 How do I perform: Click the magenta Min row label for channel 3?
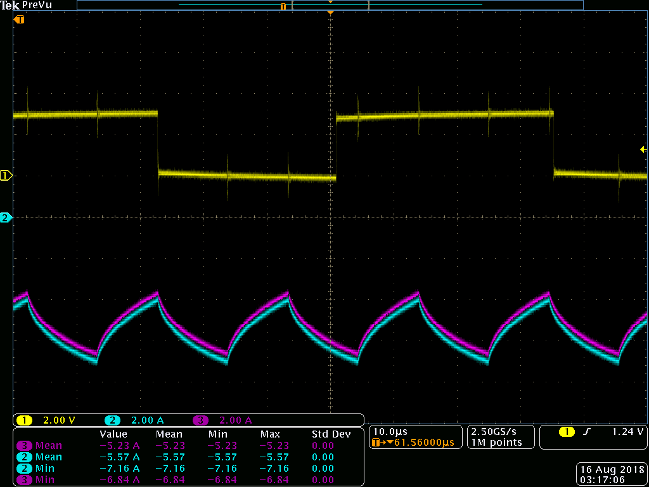(44, 480)
